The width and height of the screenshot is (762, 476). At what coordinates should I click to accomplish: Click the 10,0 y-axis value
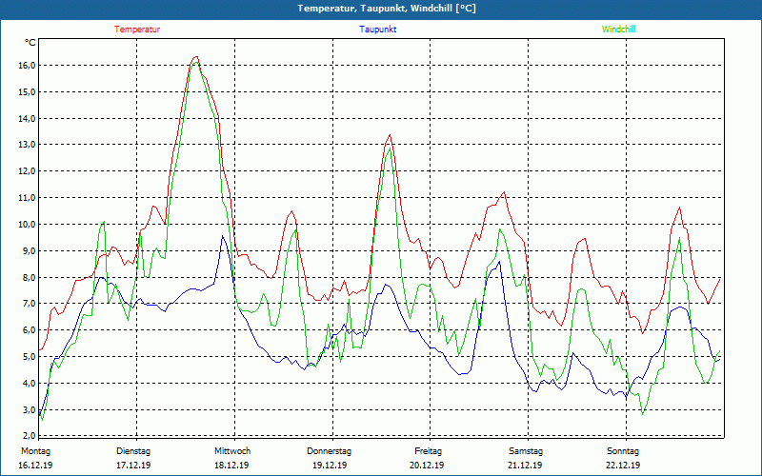28,225
